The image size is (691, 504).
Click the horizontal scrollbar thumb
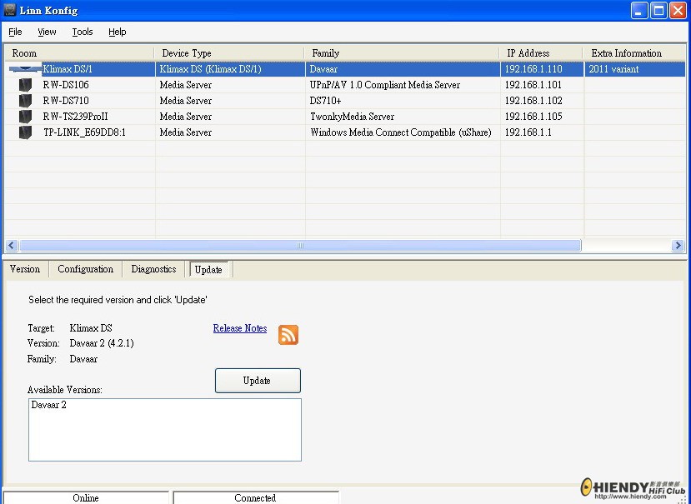300,246
